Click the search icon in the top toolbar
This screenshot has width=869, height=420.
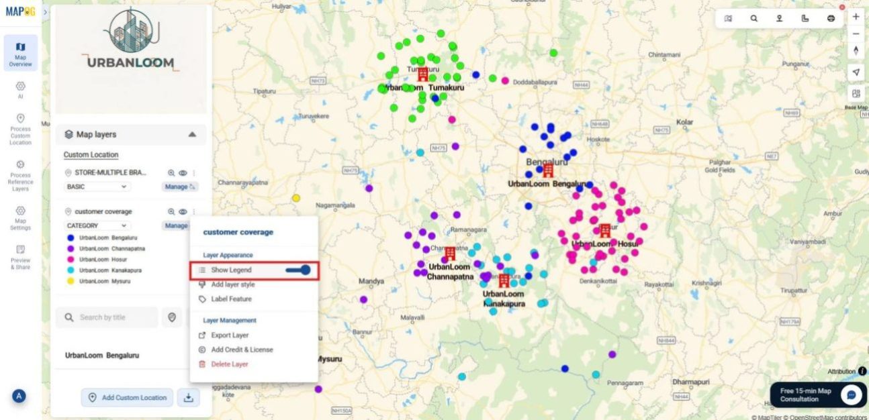tap(754, 18)
